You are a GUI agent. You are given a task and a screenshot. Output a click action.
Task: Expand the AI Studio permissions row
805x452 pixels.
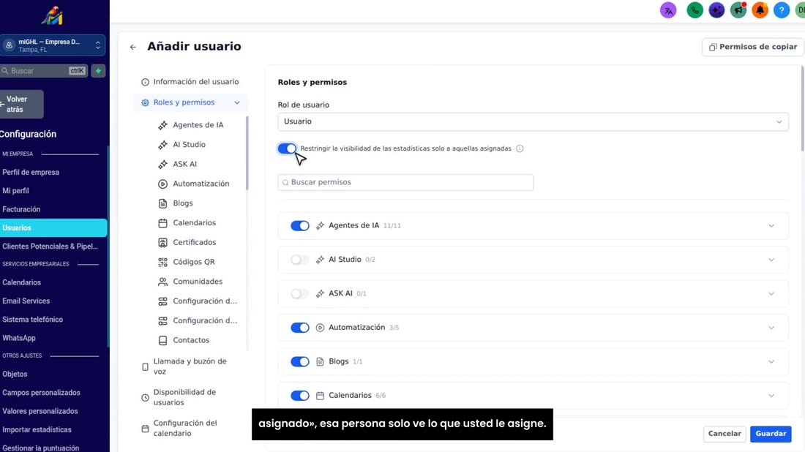771,260
